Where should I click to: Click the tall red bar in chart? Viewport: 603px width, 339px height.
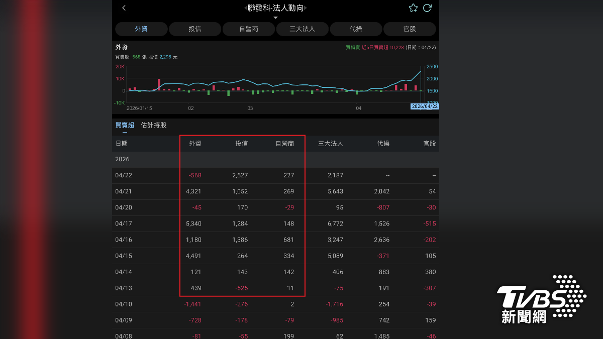coord(159,85)
